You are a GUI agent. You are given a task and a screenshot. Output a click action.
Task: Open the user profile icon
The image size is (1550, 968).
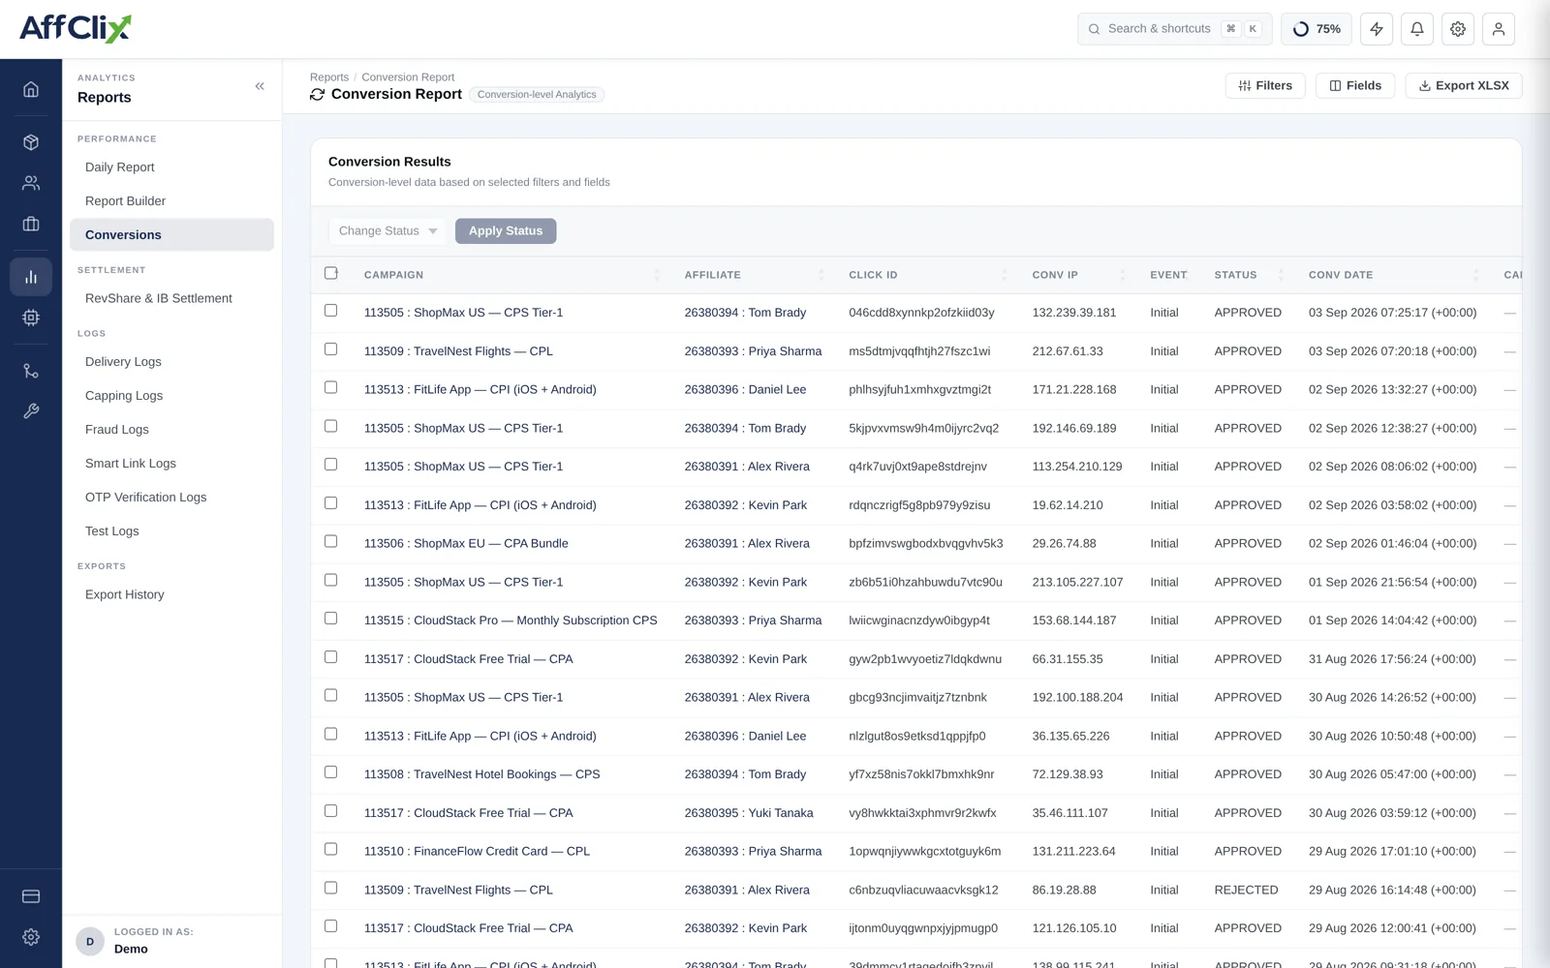click(x=1499, y=29)
